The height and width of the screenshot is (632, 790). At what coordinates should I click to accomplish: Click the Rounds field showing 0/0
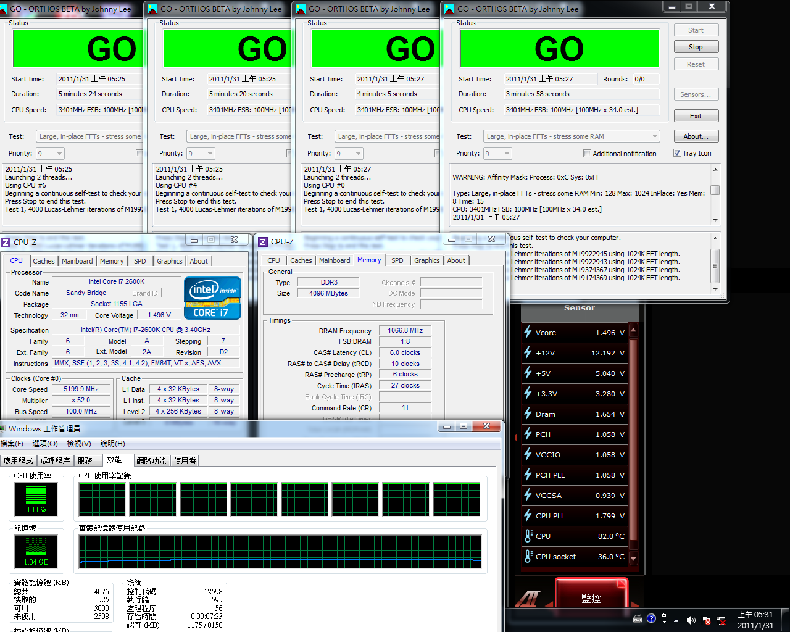(646, 79)
